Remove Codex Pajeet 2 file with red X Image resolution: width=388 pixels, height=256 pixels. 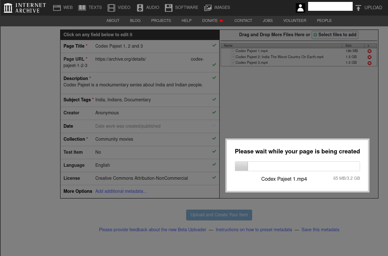(x=370, y=57)
